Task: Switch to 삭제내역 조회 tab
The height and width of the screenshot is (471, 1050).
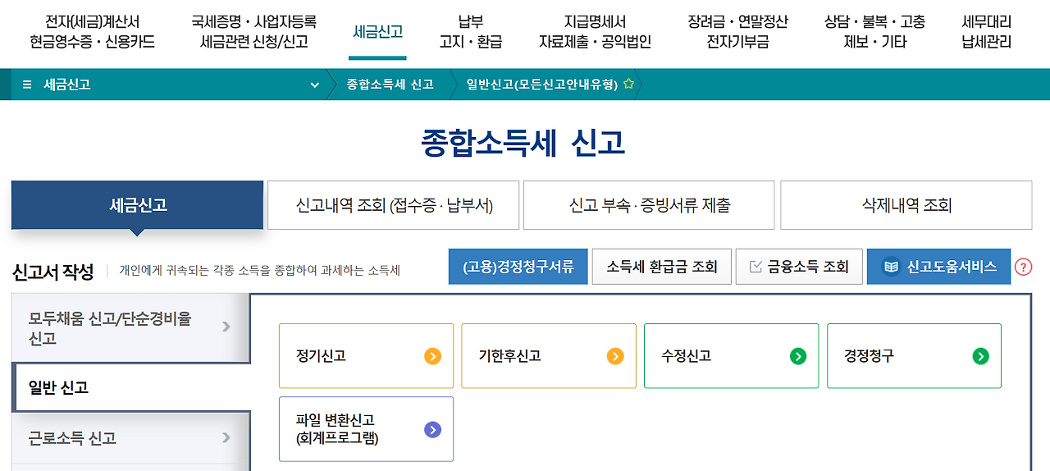Action: tap(906, 205)
